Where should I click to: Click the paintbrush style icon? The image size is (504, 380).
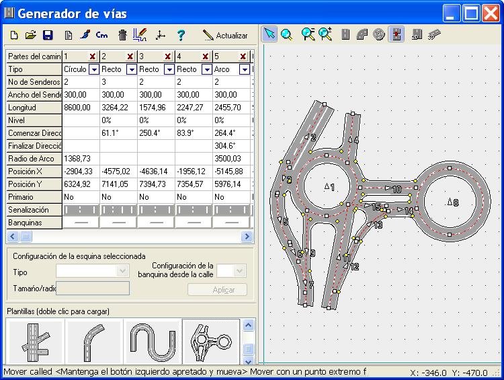(85, 35)
